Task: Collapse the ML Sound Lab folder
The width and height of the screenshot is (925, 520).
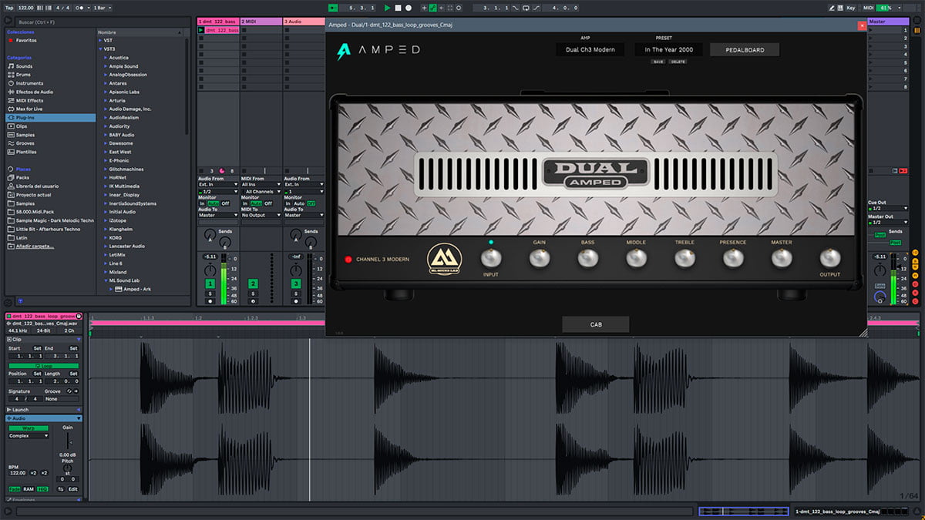Action: click(x=105, y=280)
